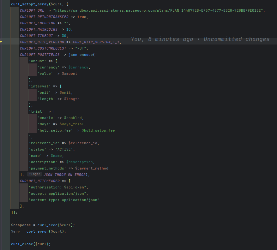
Task: Select the CURLOPT_URL constant
Action: 32,10
